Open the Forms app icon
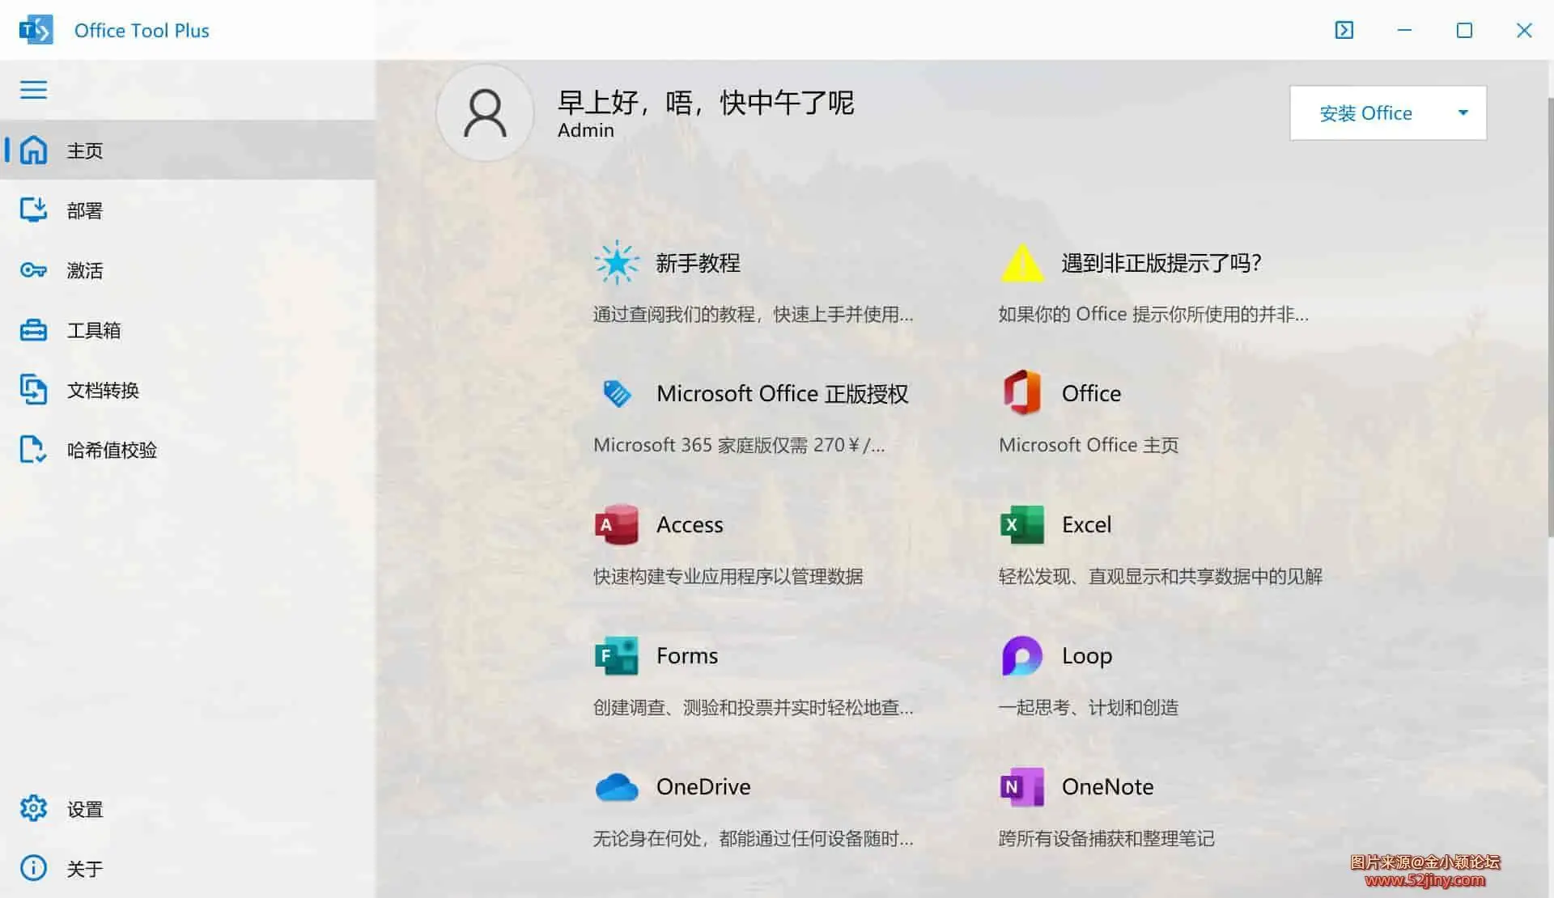The image size is (1554, 898). (617, 656)
